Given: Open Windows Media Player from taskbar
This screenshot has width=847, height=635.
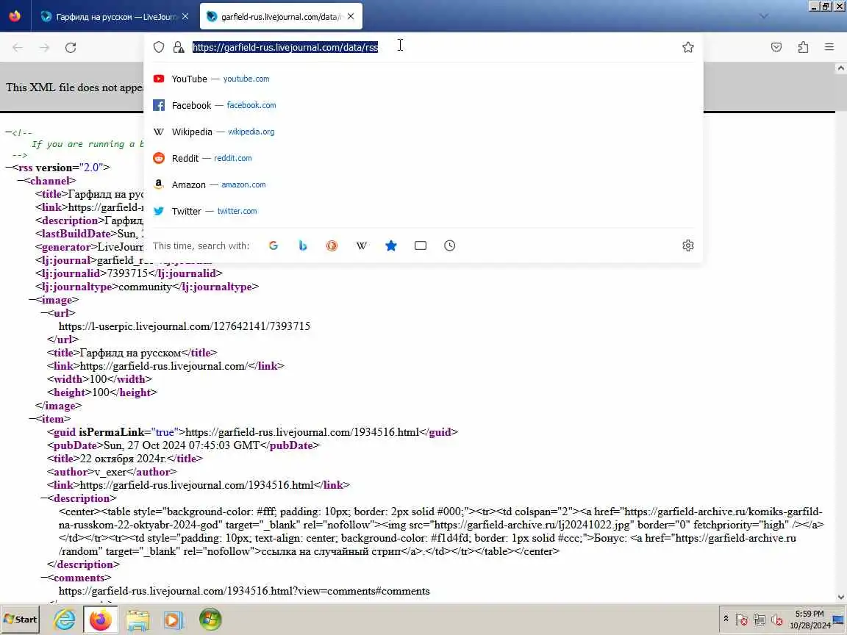Looking at the screenshot, I should [174, 620].
